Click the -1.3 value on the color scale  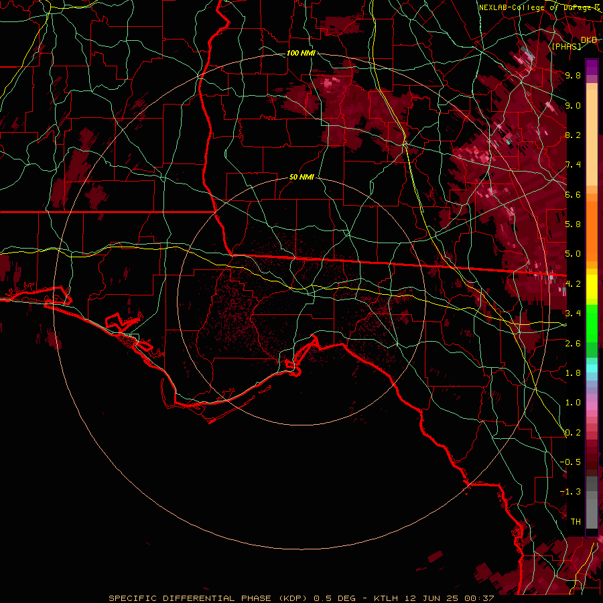click(570, 492)
